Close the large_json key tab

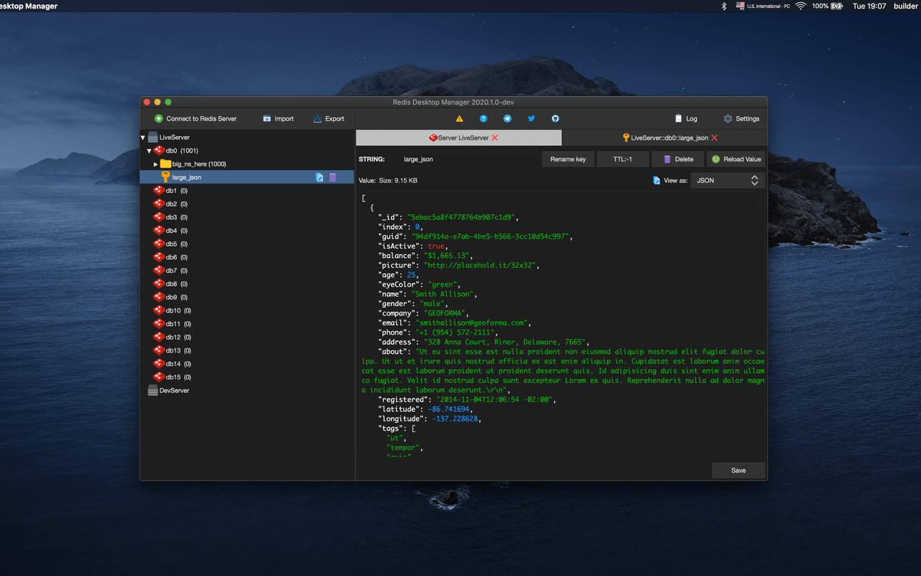[x=715, y=138]
